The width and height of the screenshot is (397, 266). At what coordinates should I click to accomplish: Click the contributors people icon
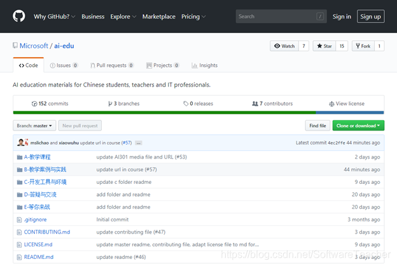coord(255,104)
